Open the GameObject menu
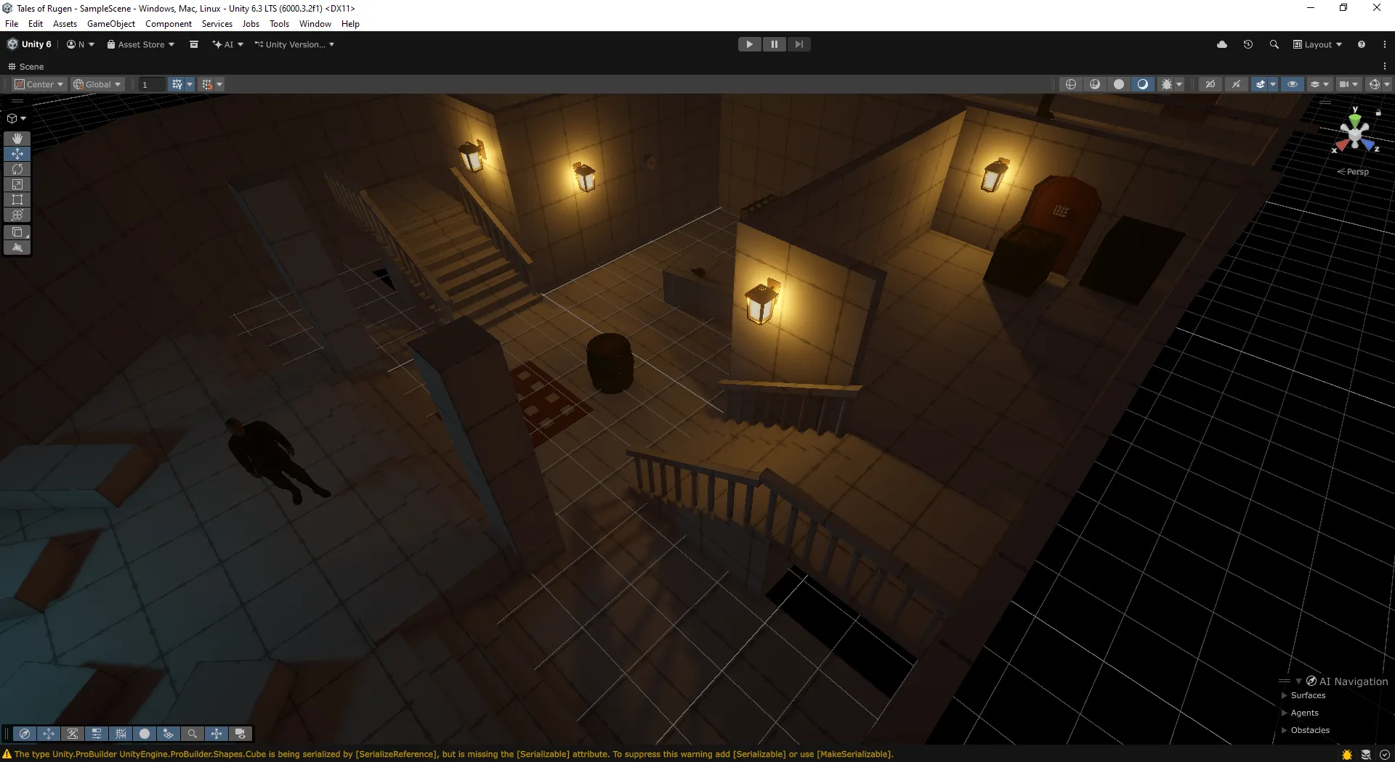 110,24
